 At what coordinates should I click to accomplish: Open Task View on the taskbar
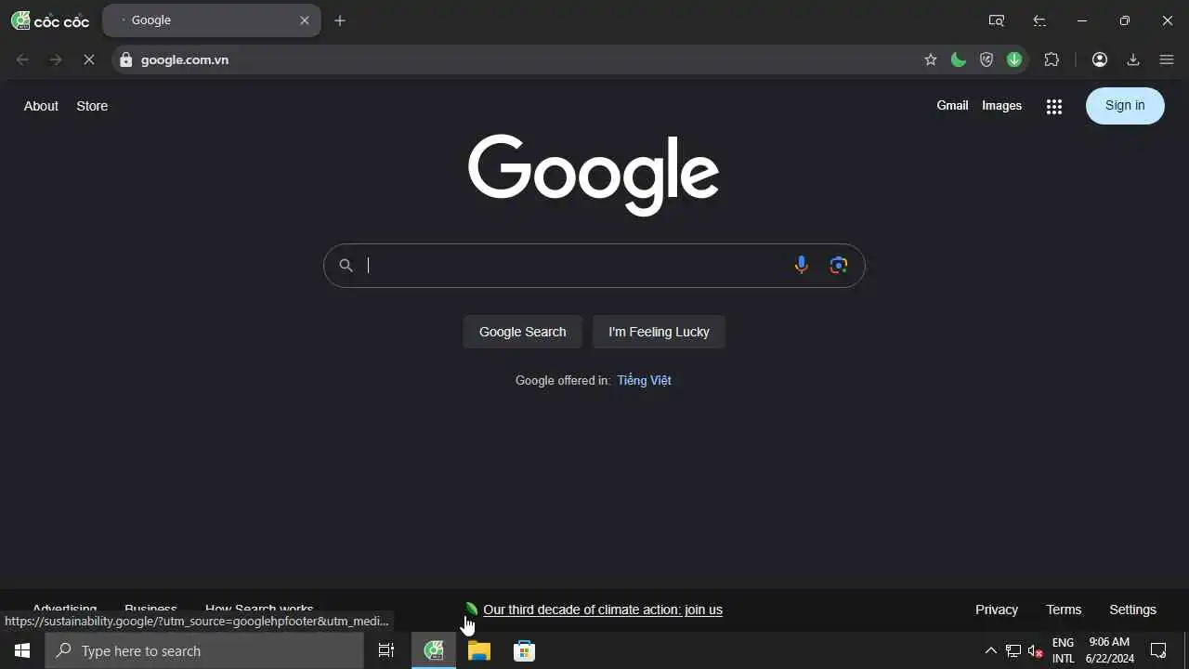pyautogui.click(x=386, y=650)
